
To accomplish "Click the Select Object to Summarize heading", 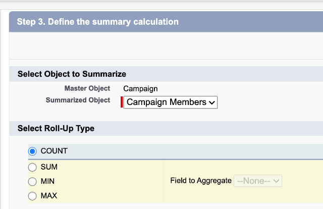I will point(72,74).
